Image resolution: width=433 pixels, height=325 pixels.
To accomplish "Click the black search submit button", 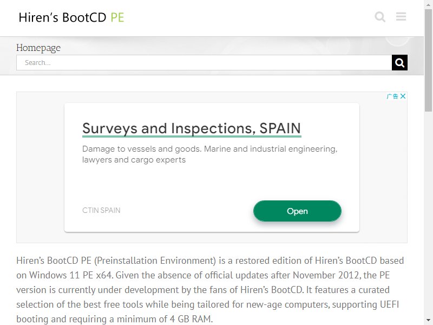I will (399, 63).
